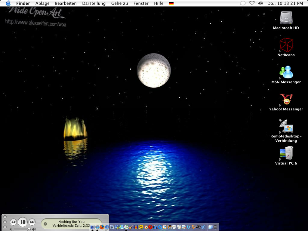Screen dimensions: 308x231
Task: Open the Darstellung menu
Action: (x=94, y=3)
